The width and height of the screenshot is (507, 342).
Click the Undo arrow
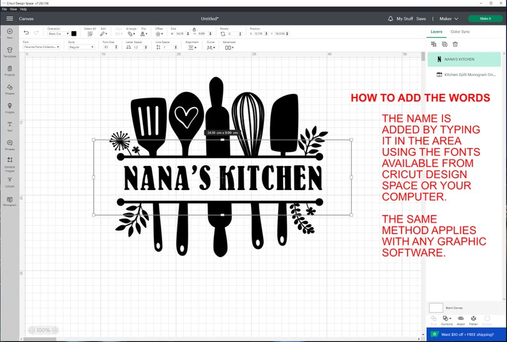pyautogui.click(x=26, y=33)
